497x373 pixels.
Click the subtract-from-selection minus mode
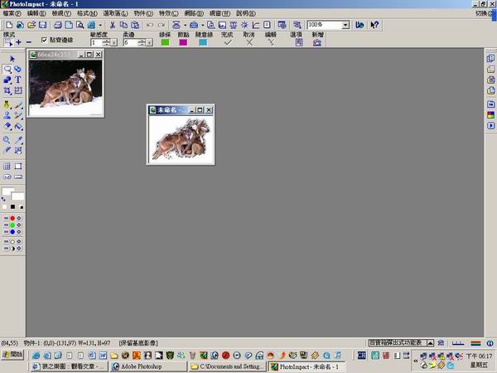28,42
